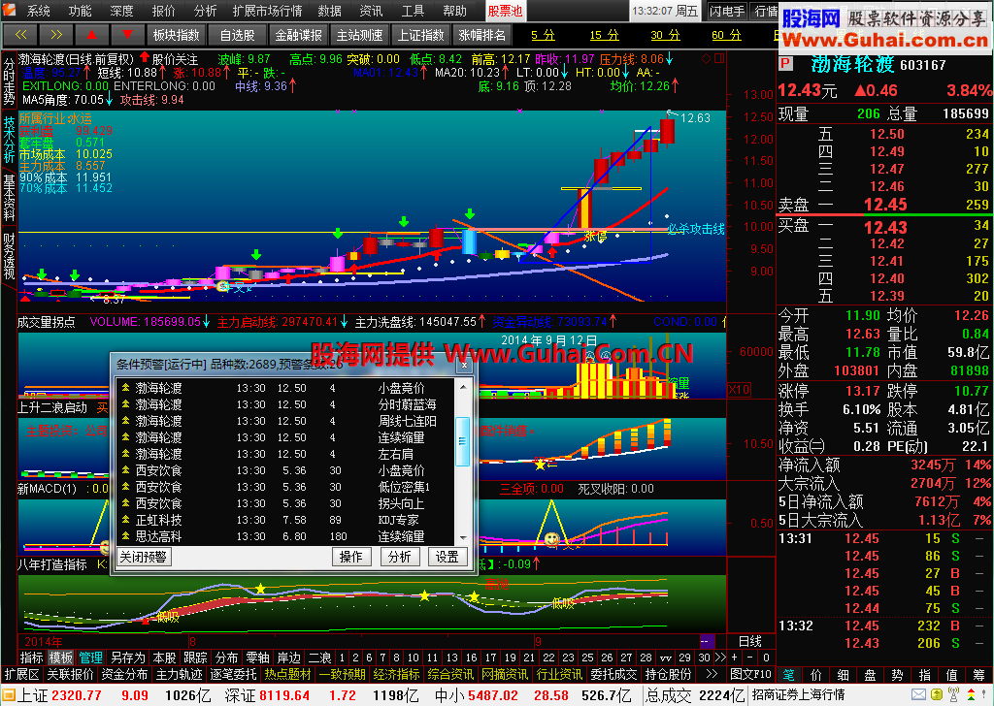This screenshot has height=706, width=994.
Task: Select the 股票池 tab
Action: tap(505, 11)
